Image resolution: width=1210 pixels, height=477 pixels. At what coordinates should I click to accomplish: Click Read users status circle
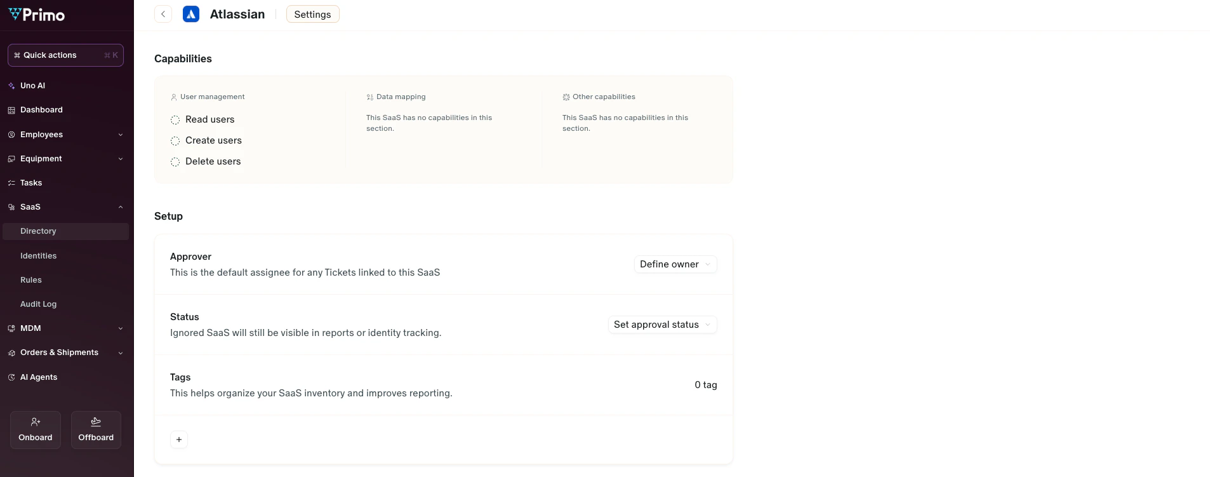point(175,120)
